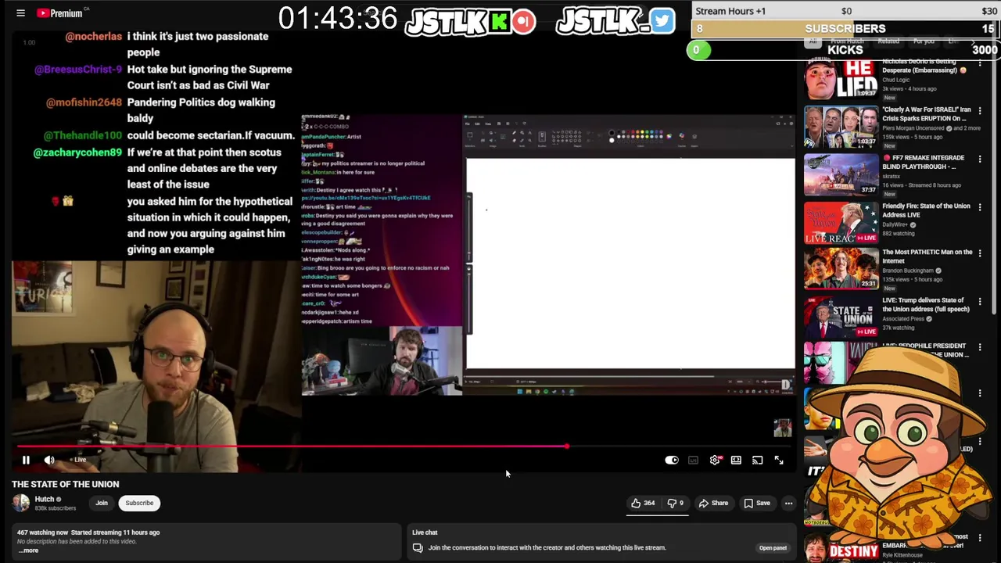This screenshot has width=1001, height=563.
Task: Open options menu for Friendly Fire video
Action: coord(980,207)
